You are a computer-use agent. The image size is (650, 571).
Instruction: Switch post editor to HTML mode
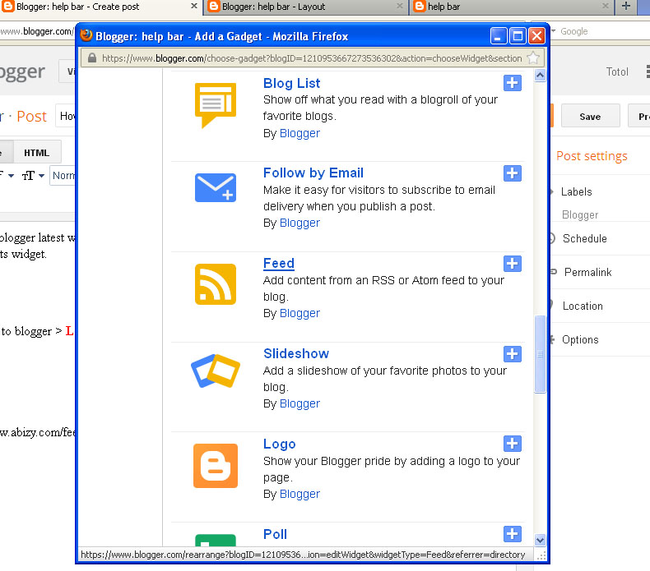coord(36,153)
